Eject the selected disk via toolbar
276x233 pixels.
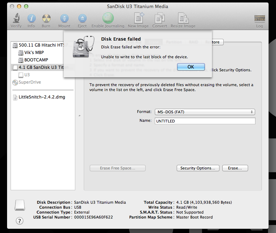(x=82, y=18)
